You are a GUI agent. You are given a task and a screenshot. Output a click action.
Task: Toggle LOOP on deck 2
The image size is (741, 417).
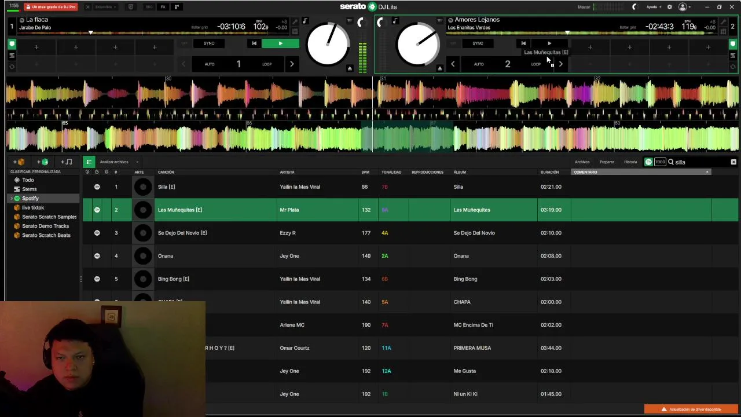pos(536,64)
